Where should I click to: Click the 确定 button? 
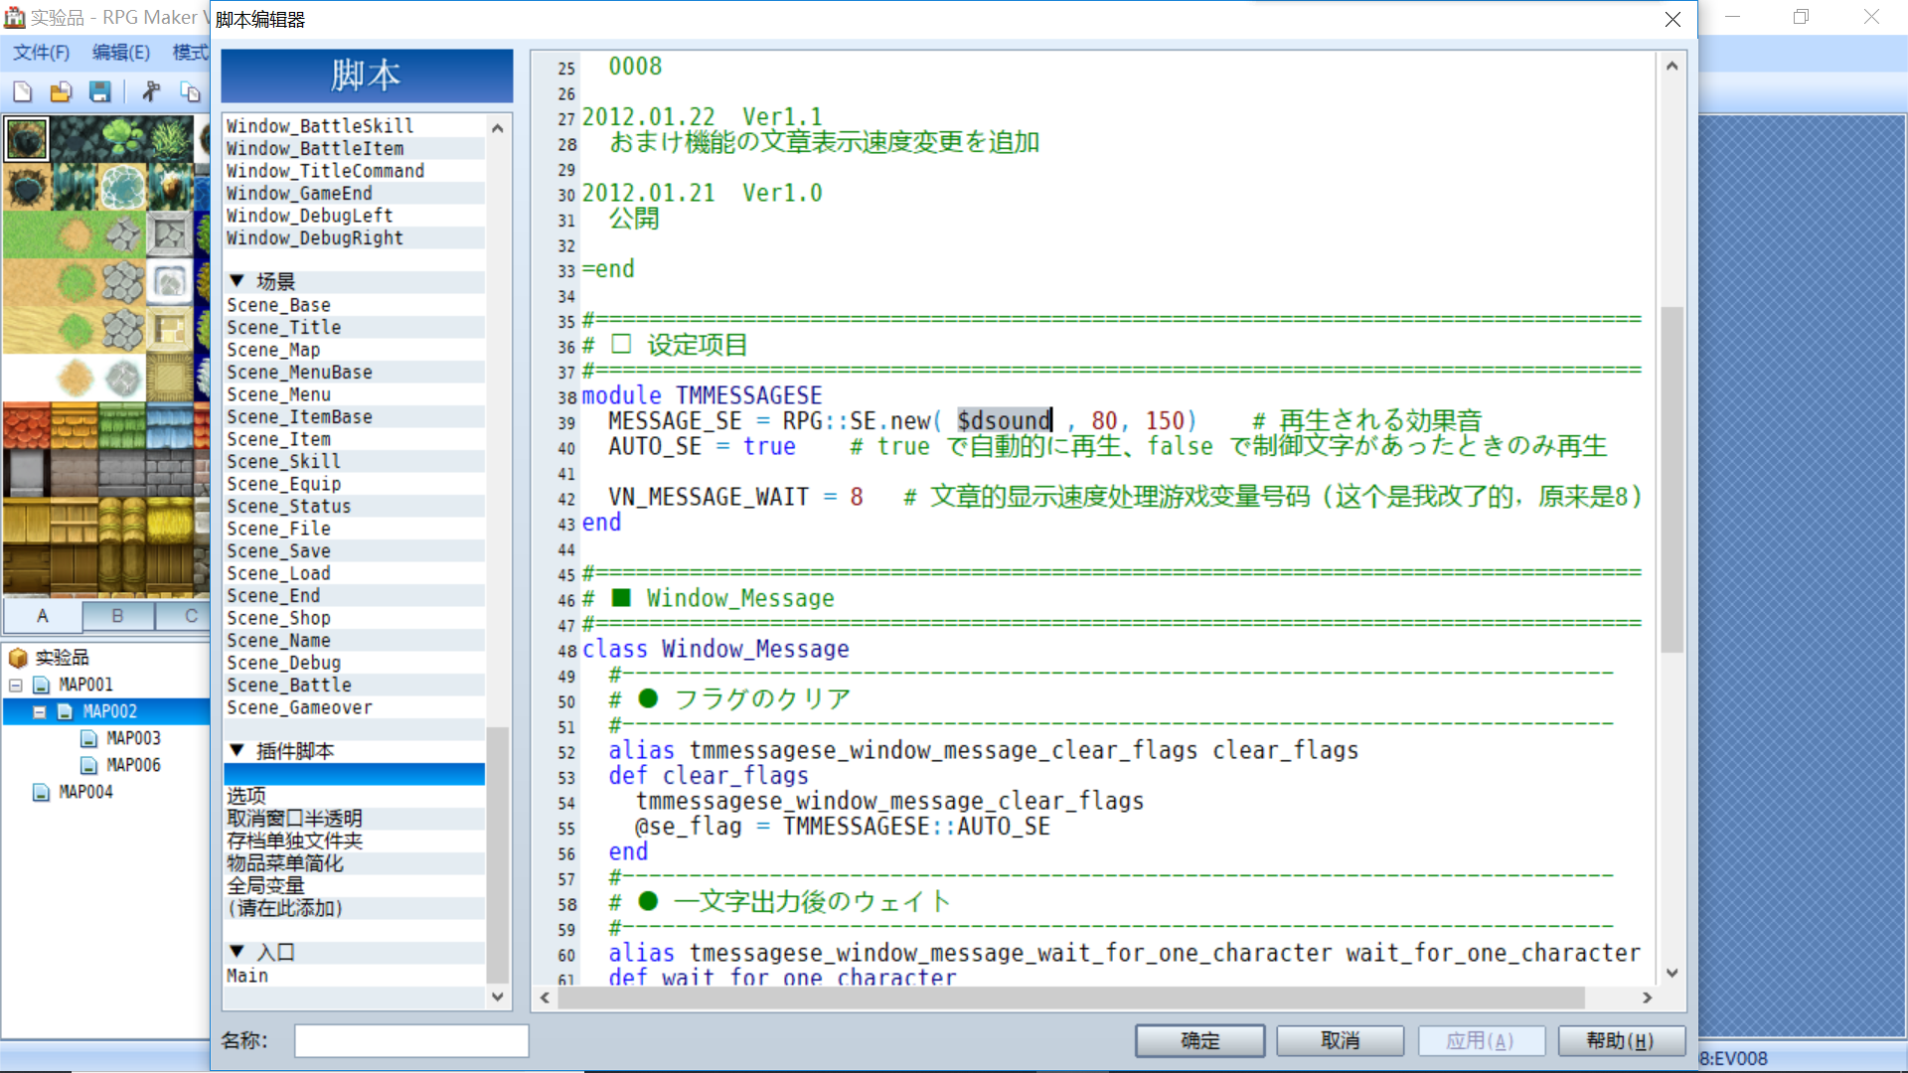click(1199, 1040)
